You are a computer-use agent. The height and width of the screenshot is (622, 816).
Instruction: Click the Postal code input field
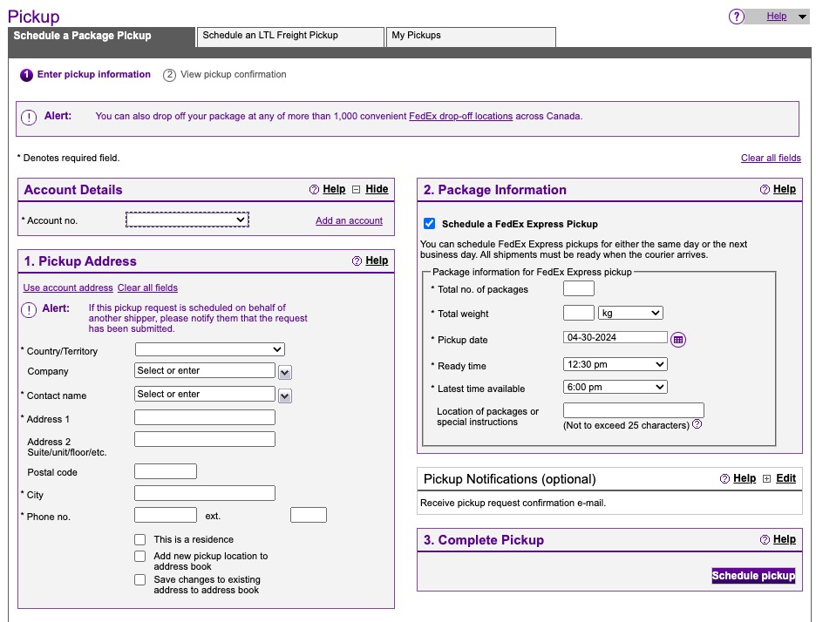tap(166, 471)
